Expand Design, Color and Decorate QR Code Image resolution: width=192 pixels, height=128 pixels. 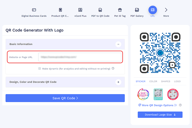[118, 82]
